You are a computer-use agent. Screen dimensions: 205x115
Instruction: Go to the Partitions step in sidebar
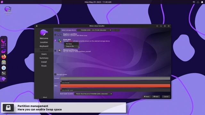[44, 50]
